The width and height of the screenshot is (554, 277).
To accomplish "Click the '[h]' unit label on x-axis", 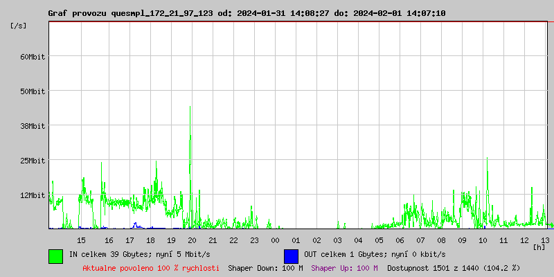I will (539, 247).
